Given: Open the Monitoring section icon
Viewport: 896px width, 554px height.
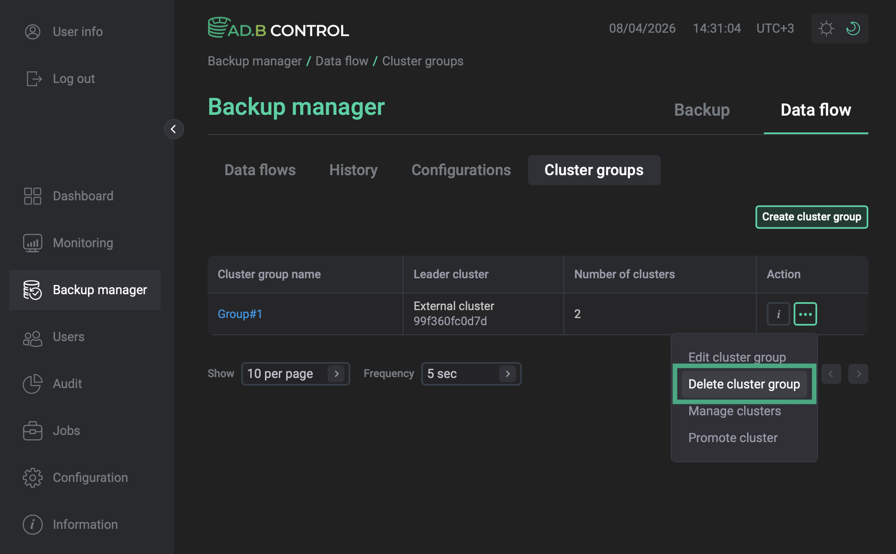Looking at the screenshot, I should click(x=33, y=243).
